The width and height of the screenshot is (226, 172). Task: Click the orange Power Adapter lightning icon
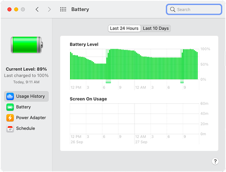pos(10,118)
